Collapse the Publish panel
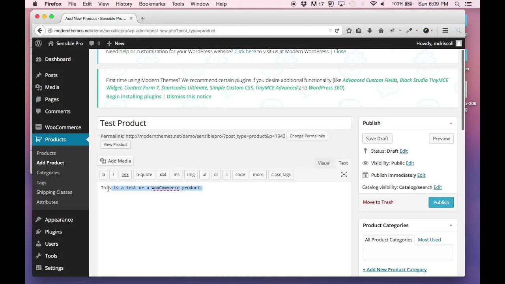505x284 pixels. point(451,123)
